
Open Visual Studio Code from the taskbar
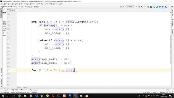(x=36, y=96)
